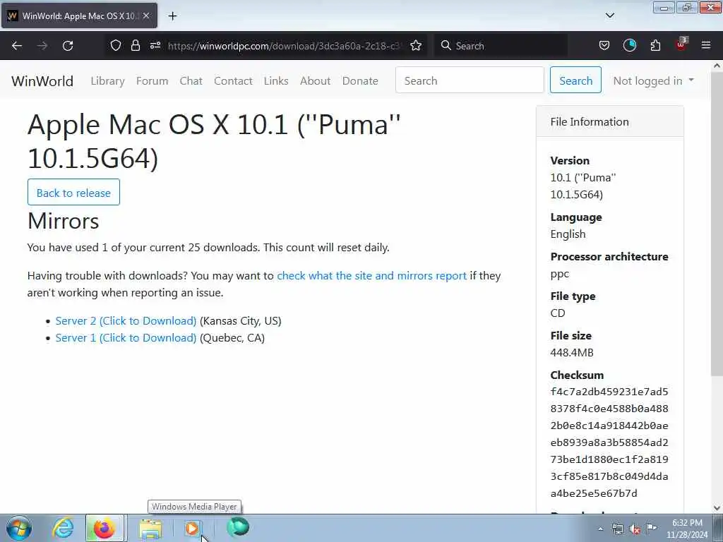Launch Internet Explorer from taskbar
Image resolution: width=723 pixels, height=542 pixels.
pos(63,528)
